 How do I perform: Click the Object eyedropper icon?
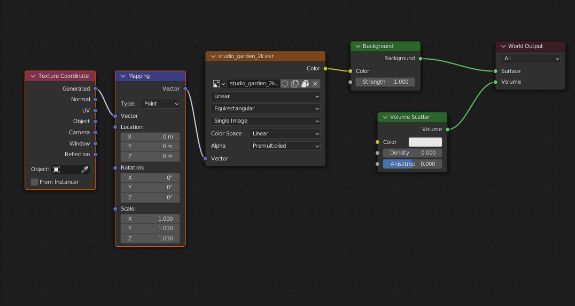click(x=84, y=170)
